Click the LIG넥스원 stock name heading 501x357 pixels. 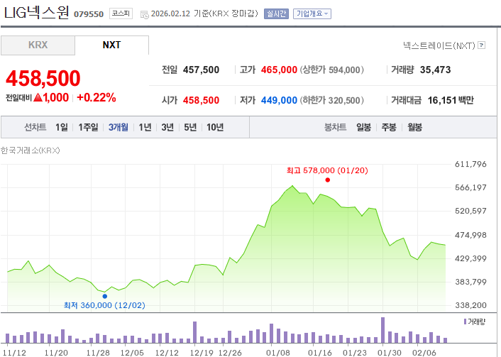click(x=36, y=13)
